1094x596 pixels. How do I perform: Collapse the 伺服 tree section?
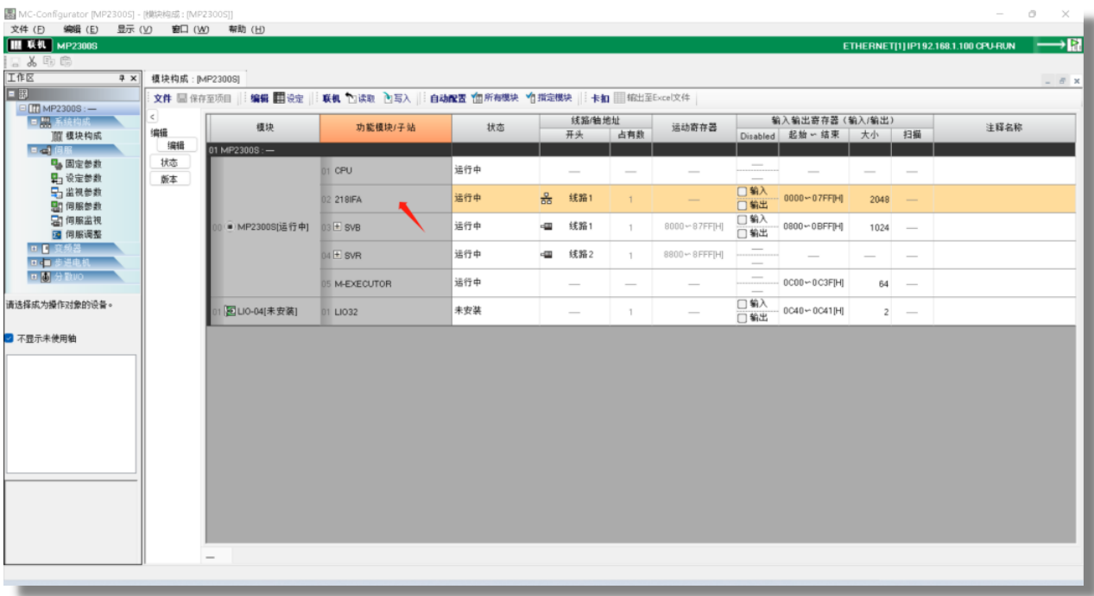tap(34, 150)
